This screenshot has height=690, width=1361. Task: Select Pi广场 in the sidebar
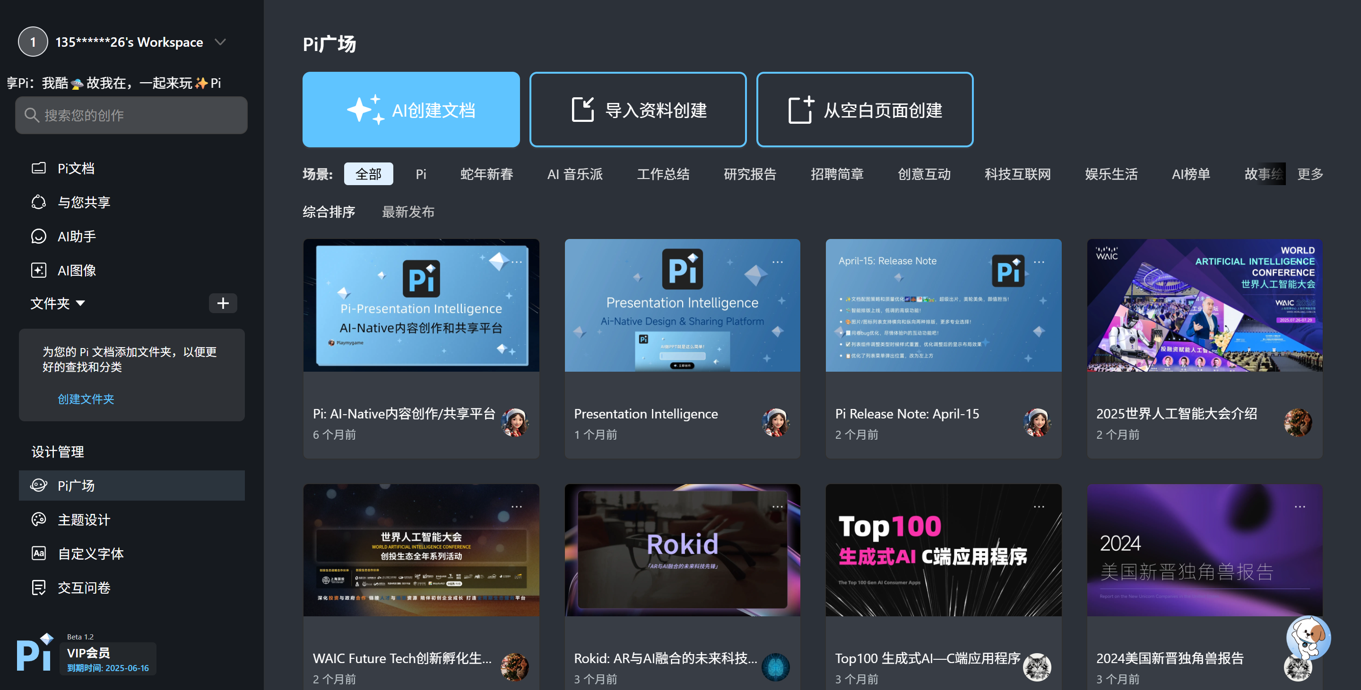(131, 486)
